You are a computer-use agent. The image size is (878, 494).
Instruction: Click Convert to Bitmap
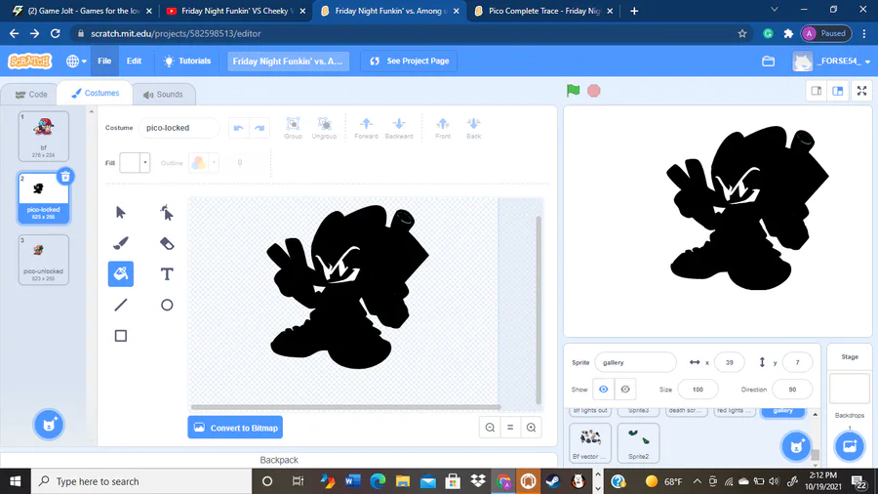235,428
